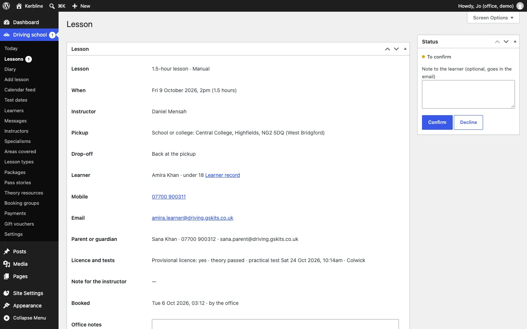This screenshot has height=329, width=527.
Task: Click the Media icon
Action: (x=7, y=264)
